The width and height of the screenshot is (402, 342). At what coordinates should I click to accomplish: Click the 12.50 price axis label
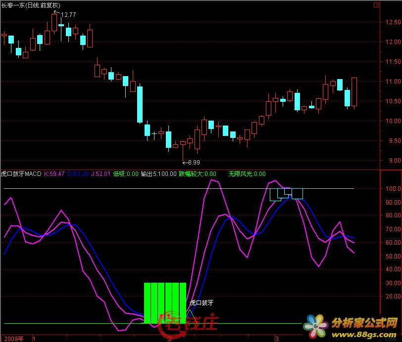coord(393,22)
